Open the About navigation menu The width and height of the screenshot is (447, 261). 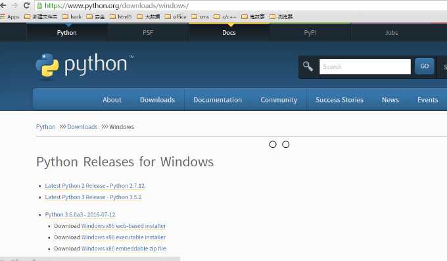tap(112, 100)
